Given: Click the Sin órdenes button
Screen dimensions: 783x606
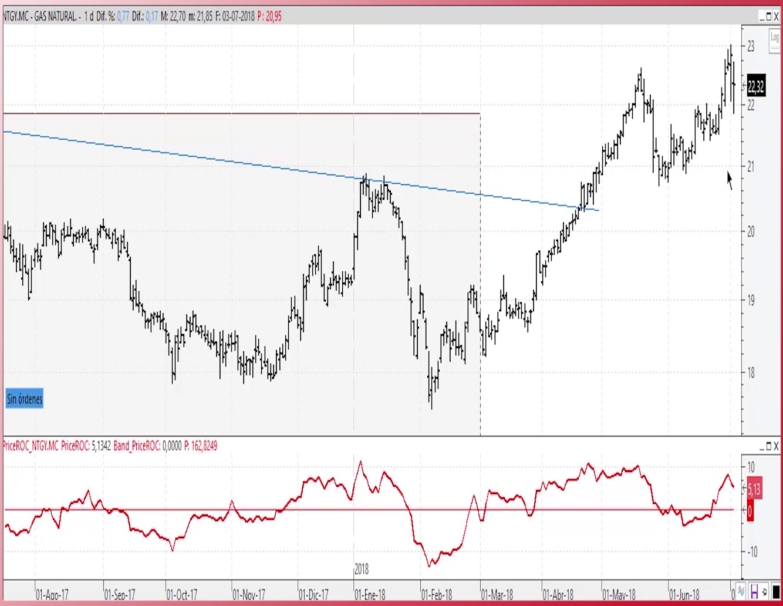Looking at the screenshot, I should [x=25, y=399].
